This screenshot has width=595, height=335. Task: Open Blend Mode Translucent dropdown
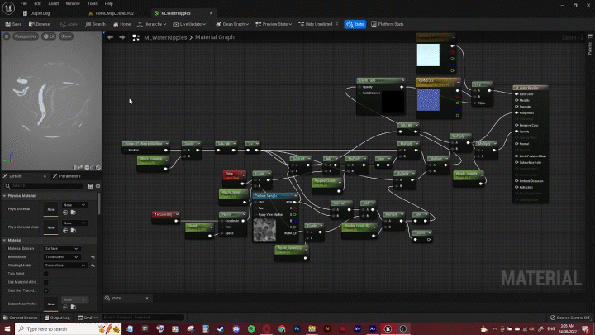pos(61,257)
